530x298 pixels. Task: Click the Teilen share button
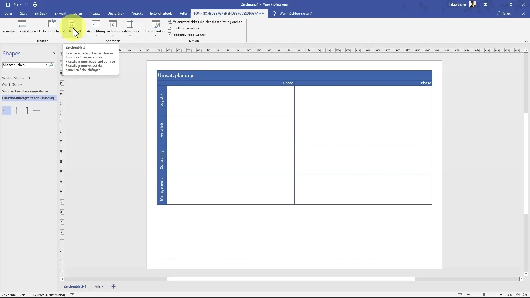[504, 13]
